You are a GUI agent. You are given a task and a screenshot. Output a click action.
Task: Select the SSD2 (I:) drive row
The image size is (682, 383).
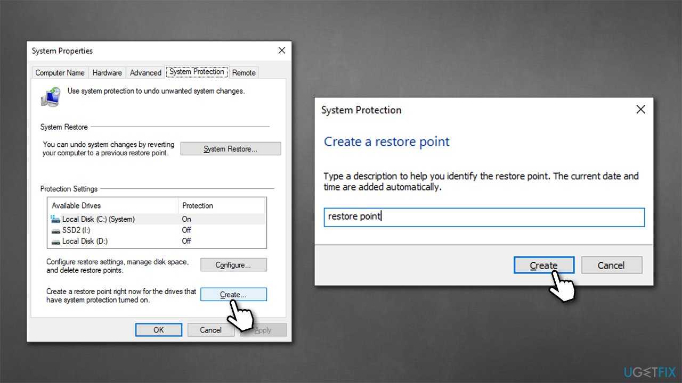(157, 230)
